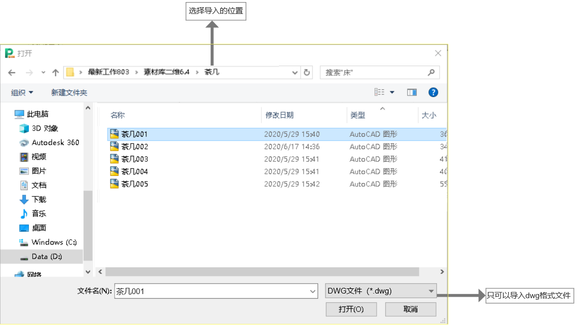Click horizontal scrollbar of file list
579x325 pixels.
pyautogui.click(x=262, y=272)
